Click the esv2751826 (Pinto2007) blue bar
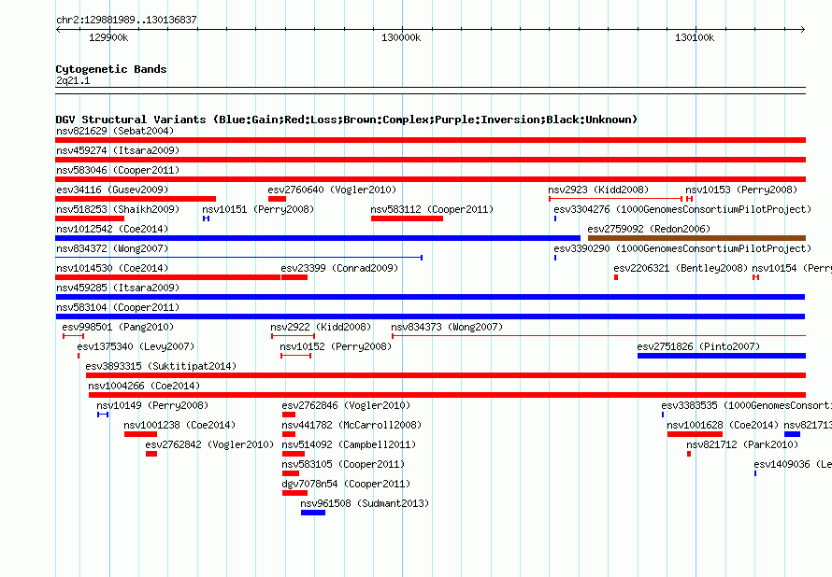The width and height of the screenshot is (832, 577). [722, 356]
